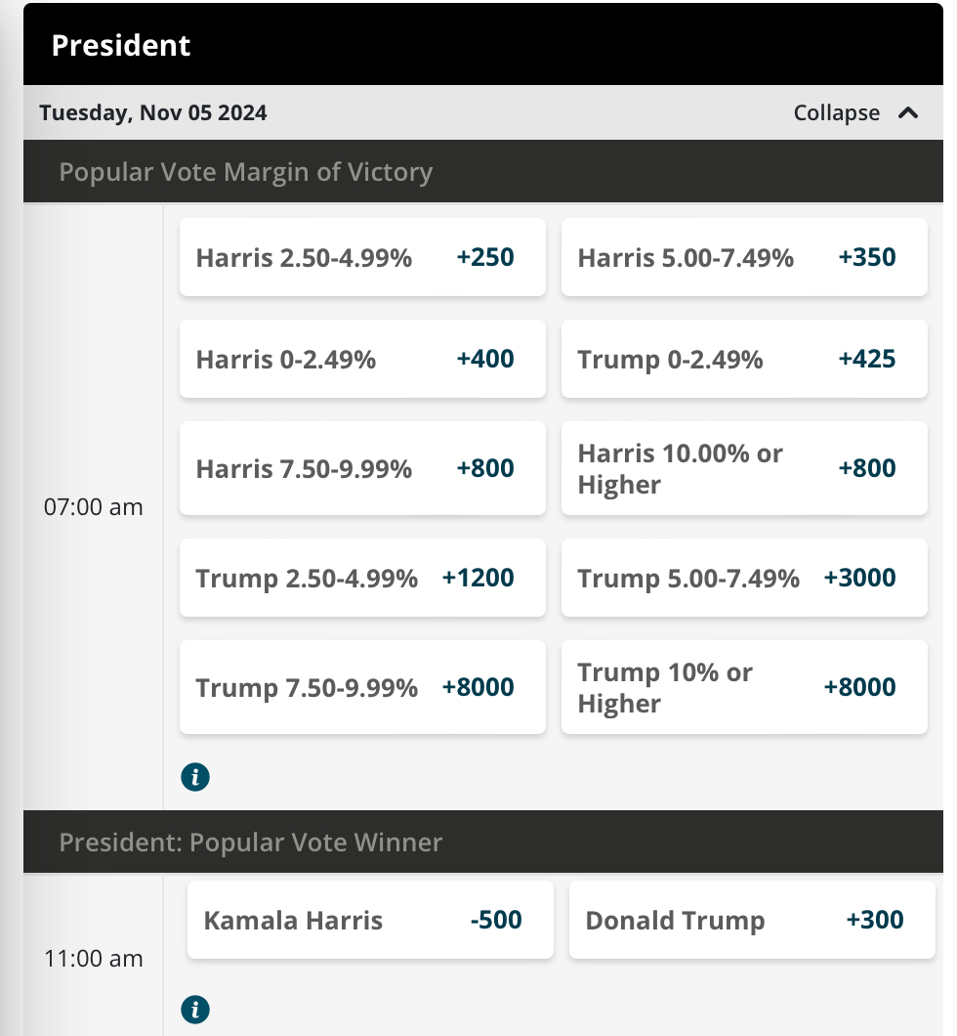Viewport: 957px width, 1036px height.
Task: Click the chevron arrow beside Collapse
Action: tap(908, 113)
